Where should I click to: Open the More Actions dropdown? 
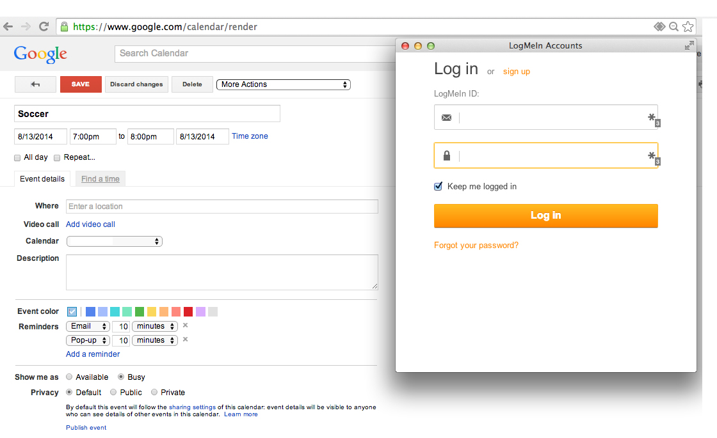pos(284,84)
